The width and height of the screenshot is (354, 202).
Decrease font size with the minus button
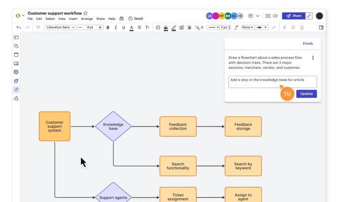pyautogui.click(x=80, y=27)
